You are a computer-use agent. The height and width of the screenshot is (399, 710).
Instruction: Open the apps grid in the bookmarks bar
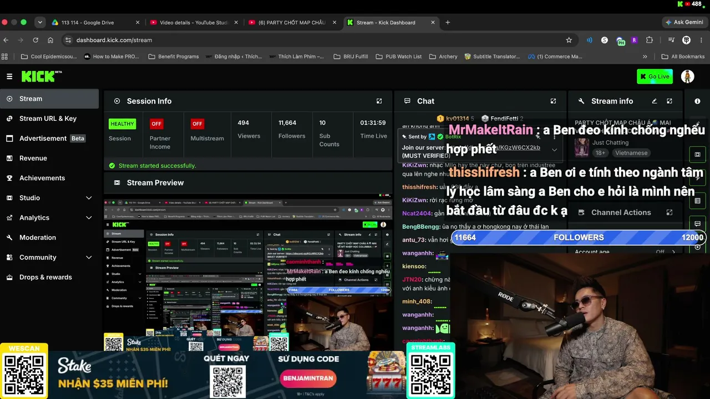pyautogui.click(x=5, y=57)
